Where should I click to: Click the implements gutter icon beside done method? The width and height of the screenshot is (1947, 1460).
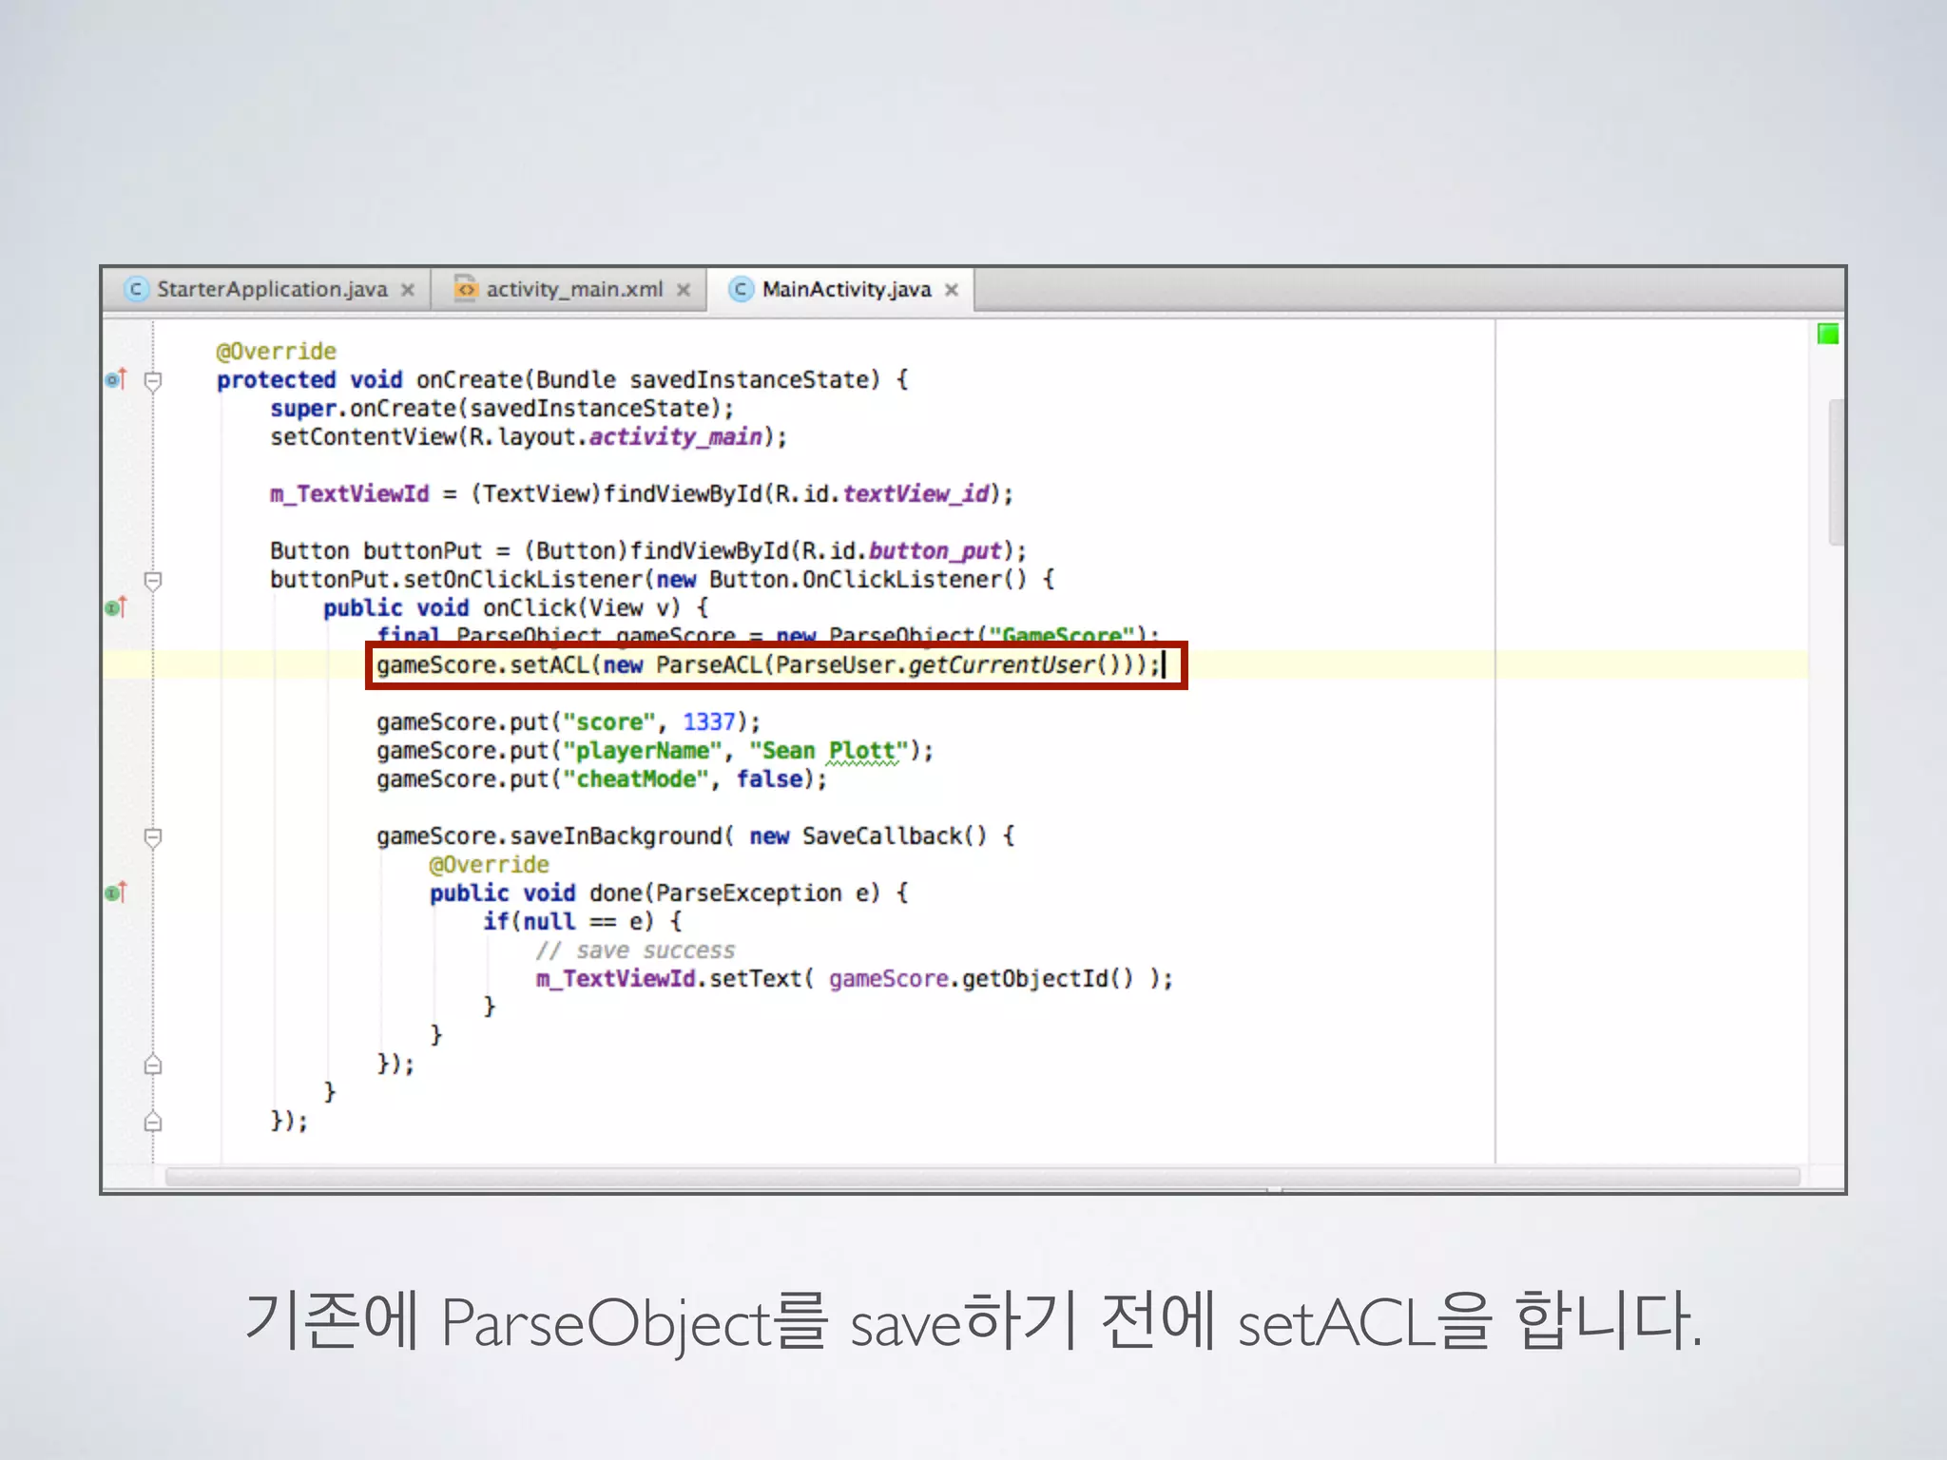click(x=115, y=893)
